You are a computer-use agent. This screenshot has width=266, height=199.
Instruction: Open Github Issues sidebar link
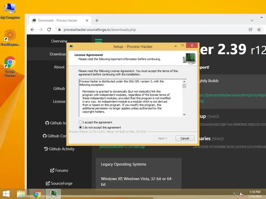[x=56, y=123]
